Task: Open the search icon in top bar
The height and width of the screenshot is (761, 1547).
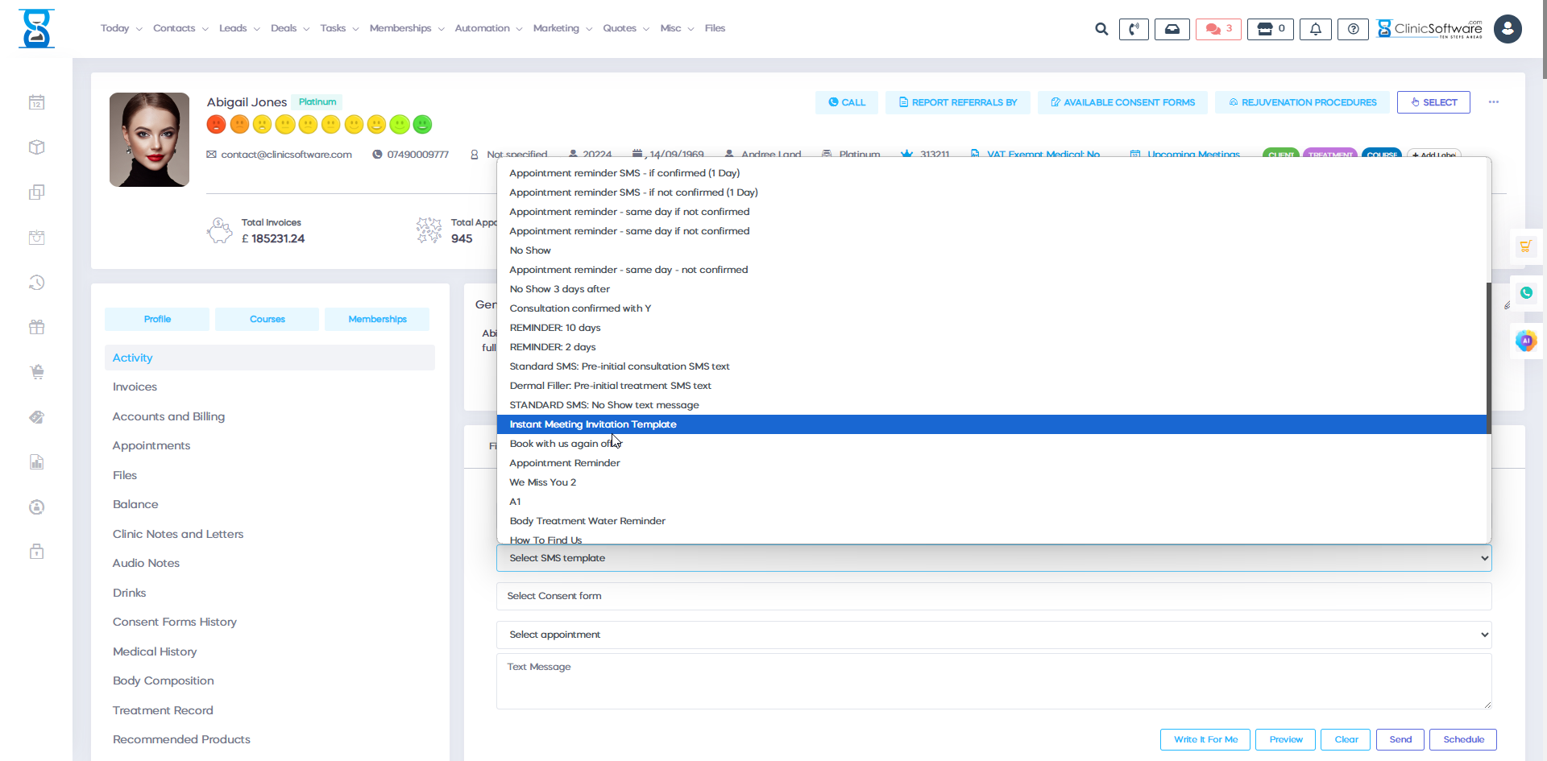Action: point(1101,28)
